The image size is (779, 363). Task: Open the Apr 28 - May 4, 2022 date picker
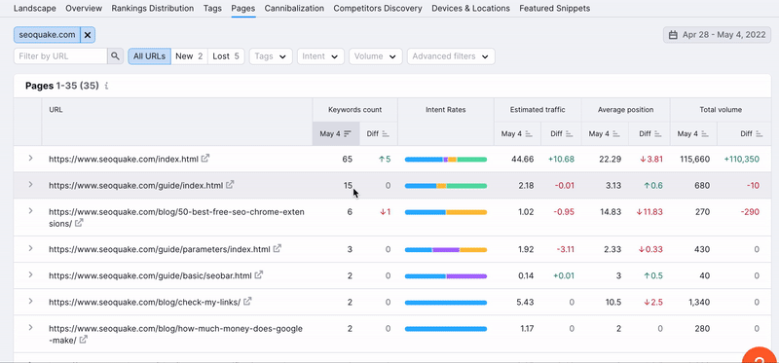(x=717, y=35)
